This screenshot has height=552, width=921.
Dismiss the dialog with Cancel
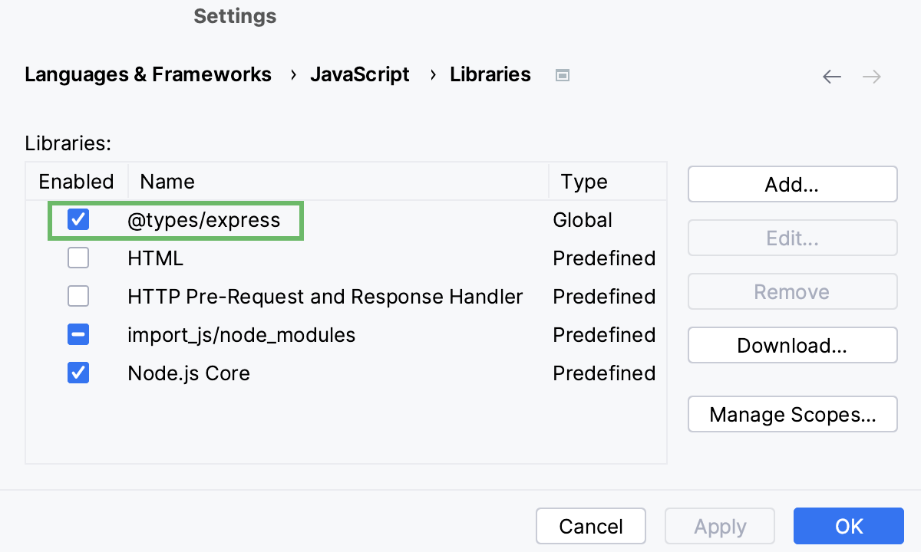(x=590, y=526)
